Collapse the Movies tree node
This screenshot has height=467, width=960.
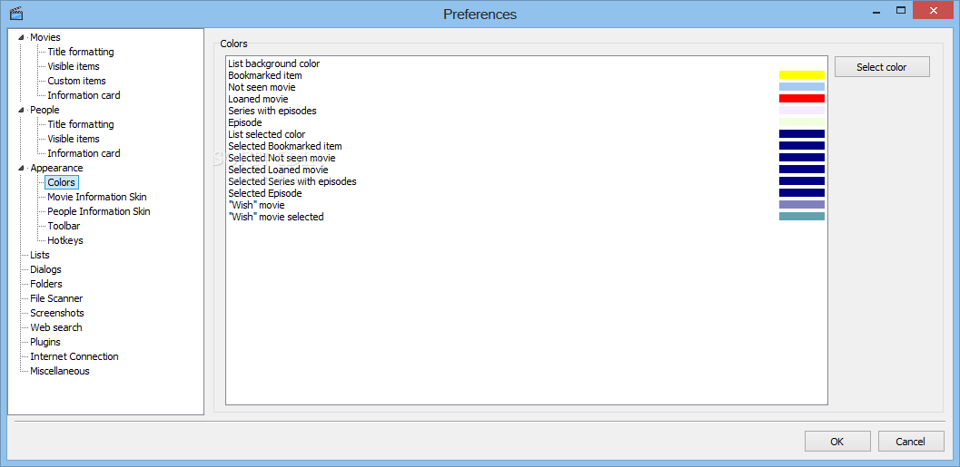point(22,38)
